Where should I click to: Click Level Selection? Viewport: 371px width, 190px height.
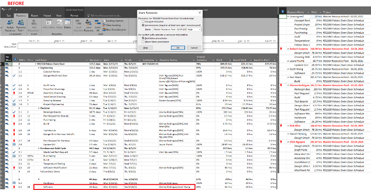[x=78, y=26]
